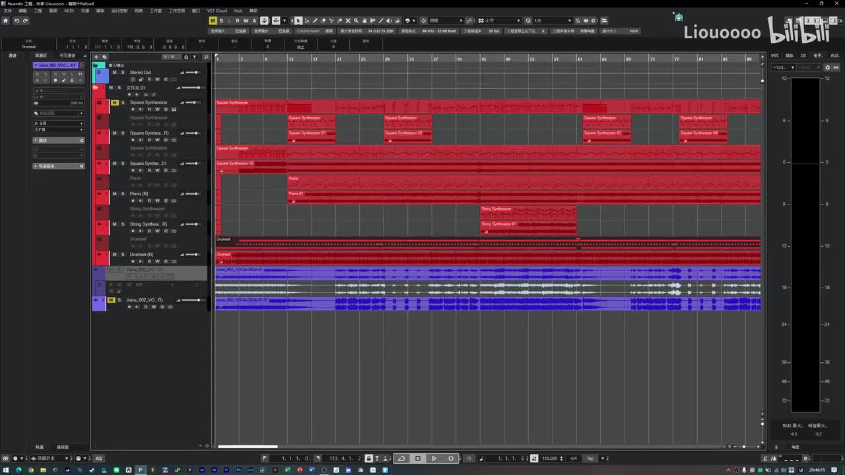The width and height of the screenshot is (845, 475).
Task: Open the quantize preset 1/8 dropdown
Action: pos(552,20)
